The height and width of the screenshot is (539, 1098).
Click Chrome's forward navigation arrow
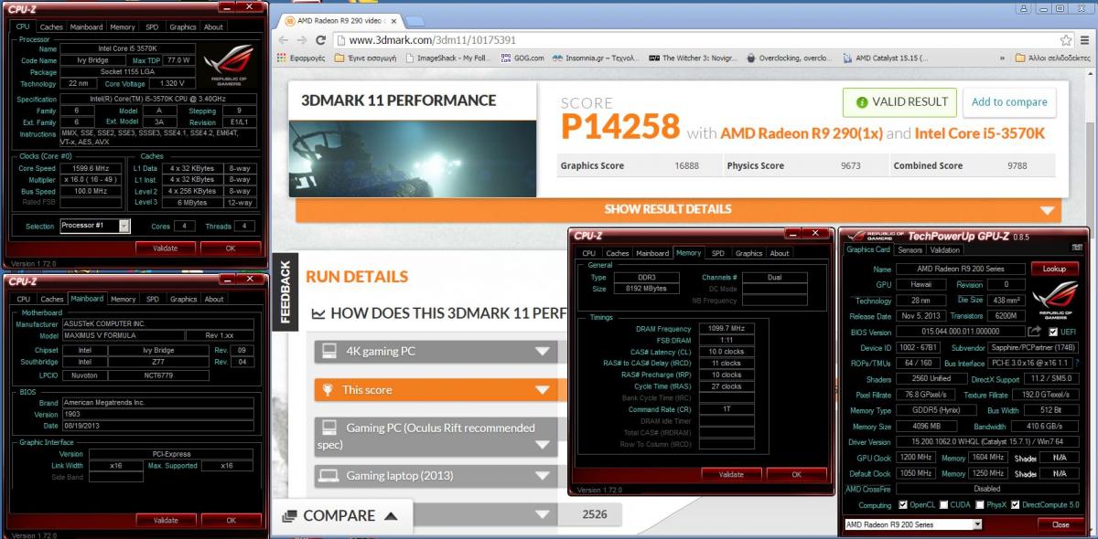click(x=302, y=39)
